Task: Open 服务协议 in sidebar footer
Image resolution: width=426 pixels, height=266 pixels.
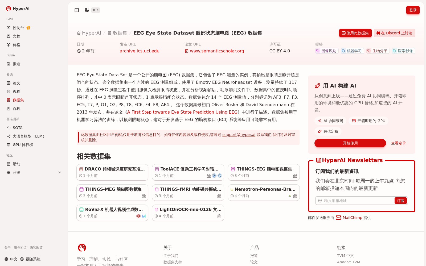Action: point(20,248)
